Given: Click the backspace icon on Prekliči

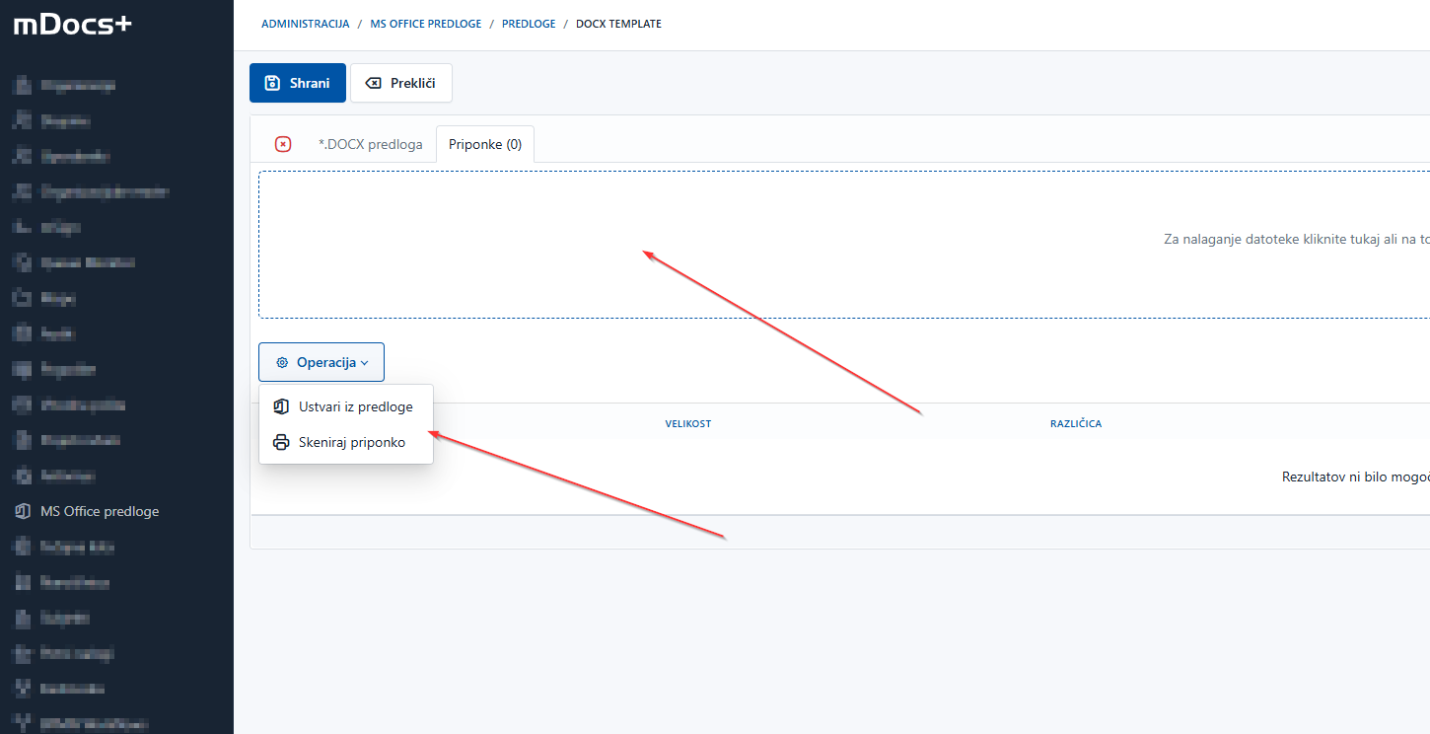Looking at the screenshot, I should 374,84.
